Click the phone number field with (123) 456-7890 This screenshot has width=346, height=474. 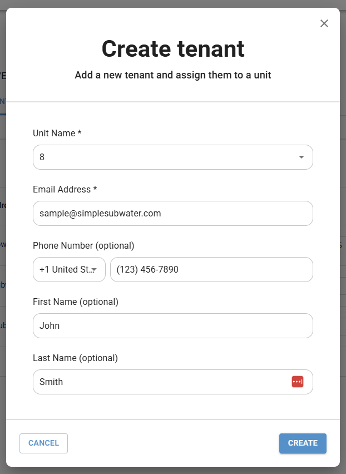pos(211,270)
